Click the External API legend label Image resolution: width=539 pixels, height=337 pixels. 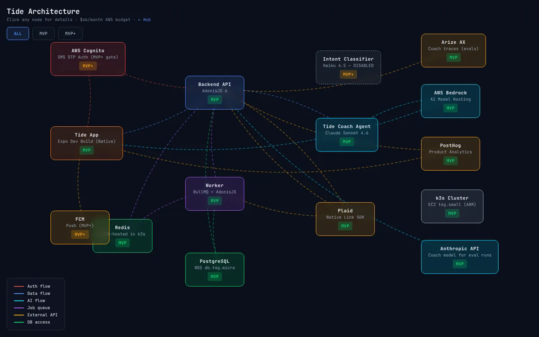pos(42,315)
